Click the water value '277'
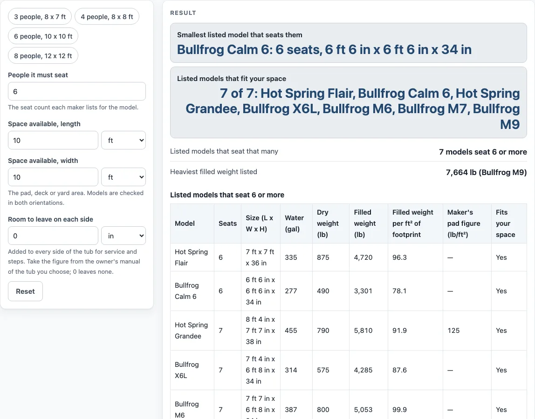 [291, 291]
